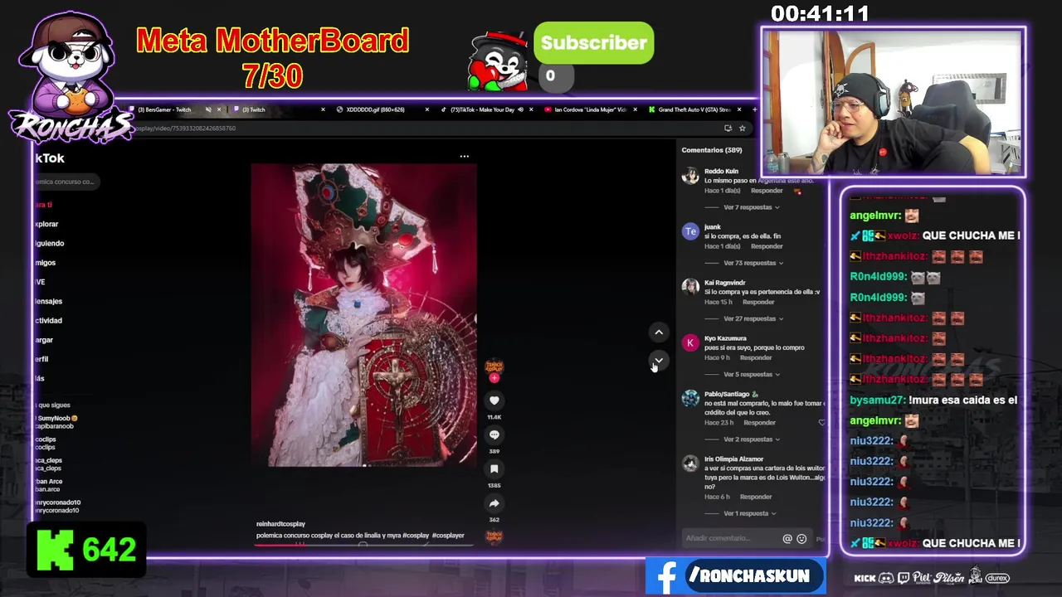The image size is (1062, 597).
Task: Open the sound disc avatar below share
Action: tap(494, 536)
